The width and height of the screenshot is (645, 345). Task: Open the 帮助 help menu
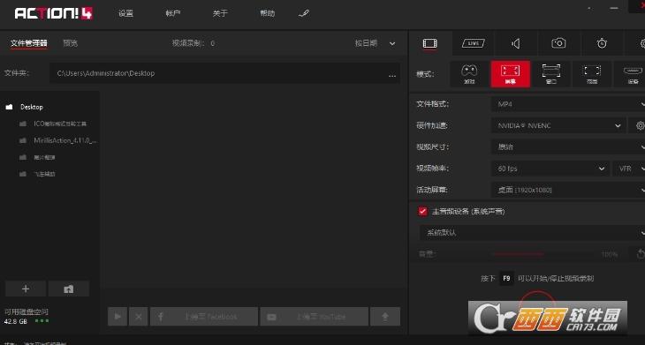(x=268, y=13)
